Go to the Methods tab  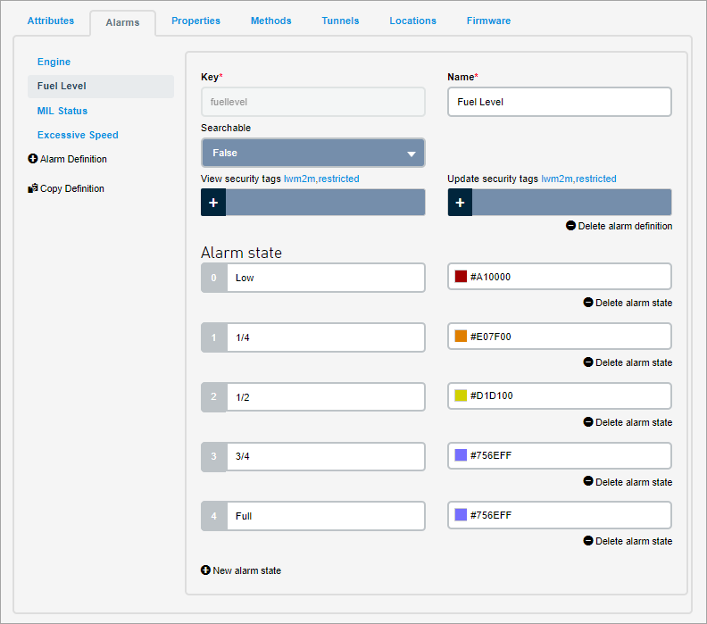pyautogui.click(x=271, y=21)
